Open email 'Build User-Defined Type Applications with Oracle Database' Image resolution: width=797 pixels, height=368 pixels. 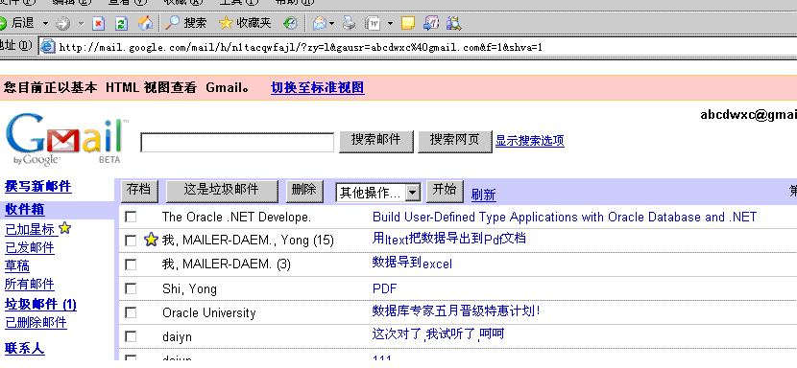click(565, 218)
